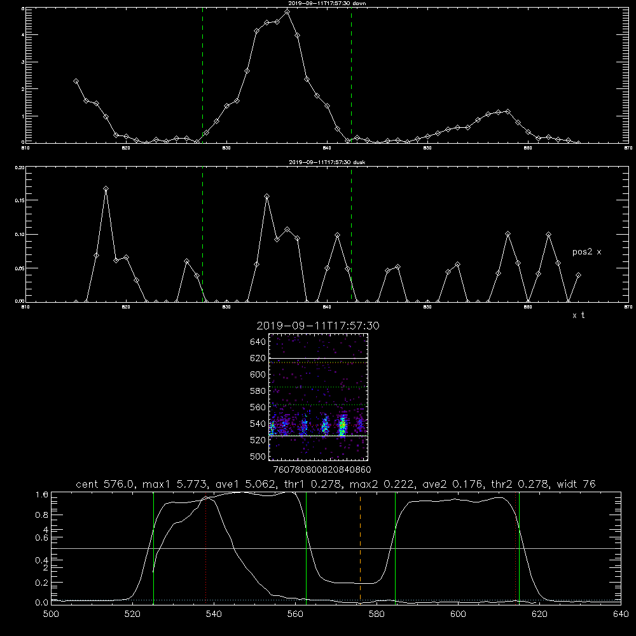Screen dimensions: 636x636
Task: Click dusk plot y-axis label "0.15"
Action: [x=20, y=200]
